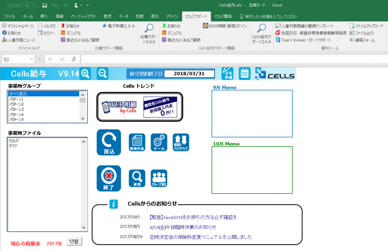Click the zoom in magnifier icon
The height and width of the screenshot is (251, 388).
point(85,73)
